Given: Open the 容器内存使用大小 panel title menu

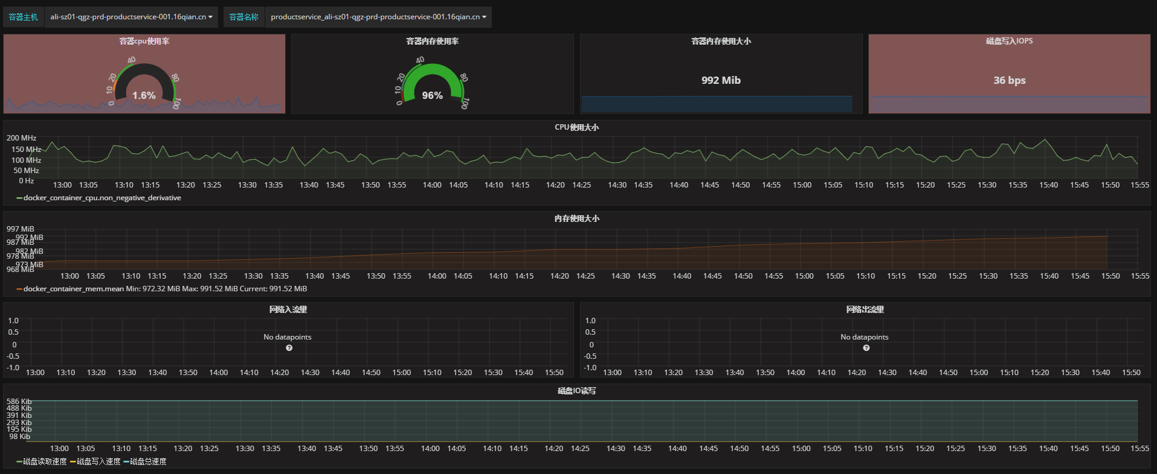Looking at the screenshot, I should [x=721, y=41].
